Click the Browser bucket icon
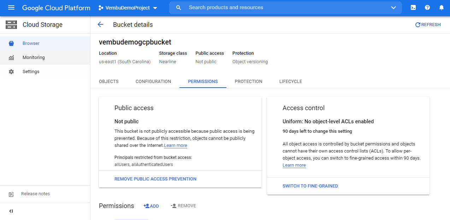450x220 pixels. (11, 43)
